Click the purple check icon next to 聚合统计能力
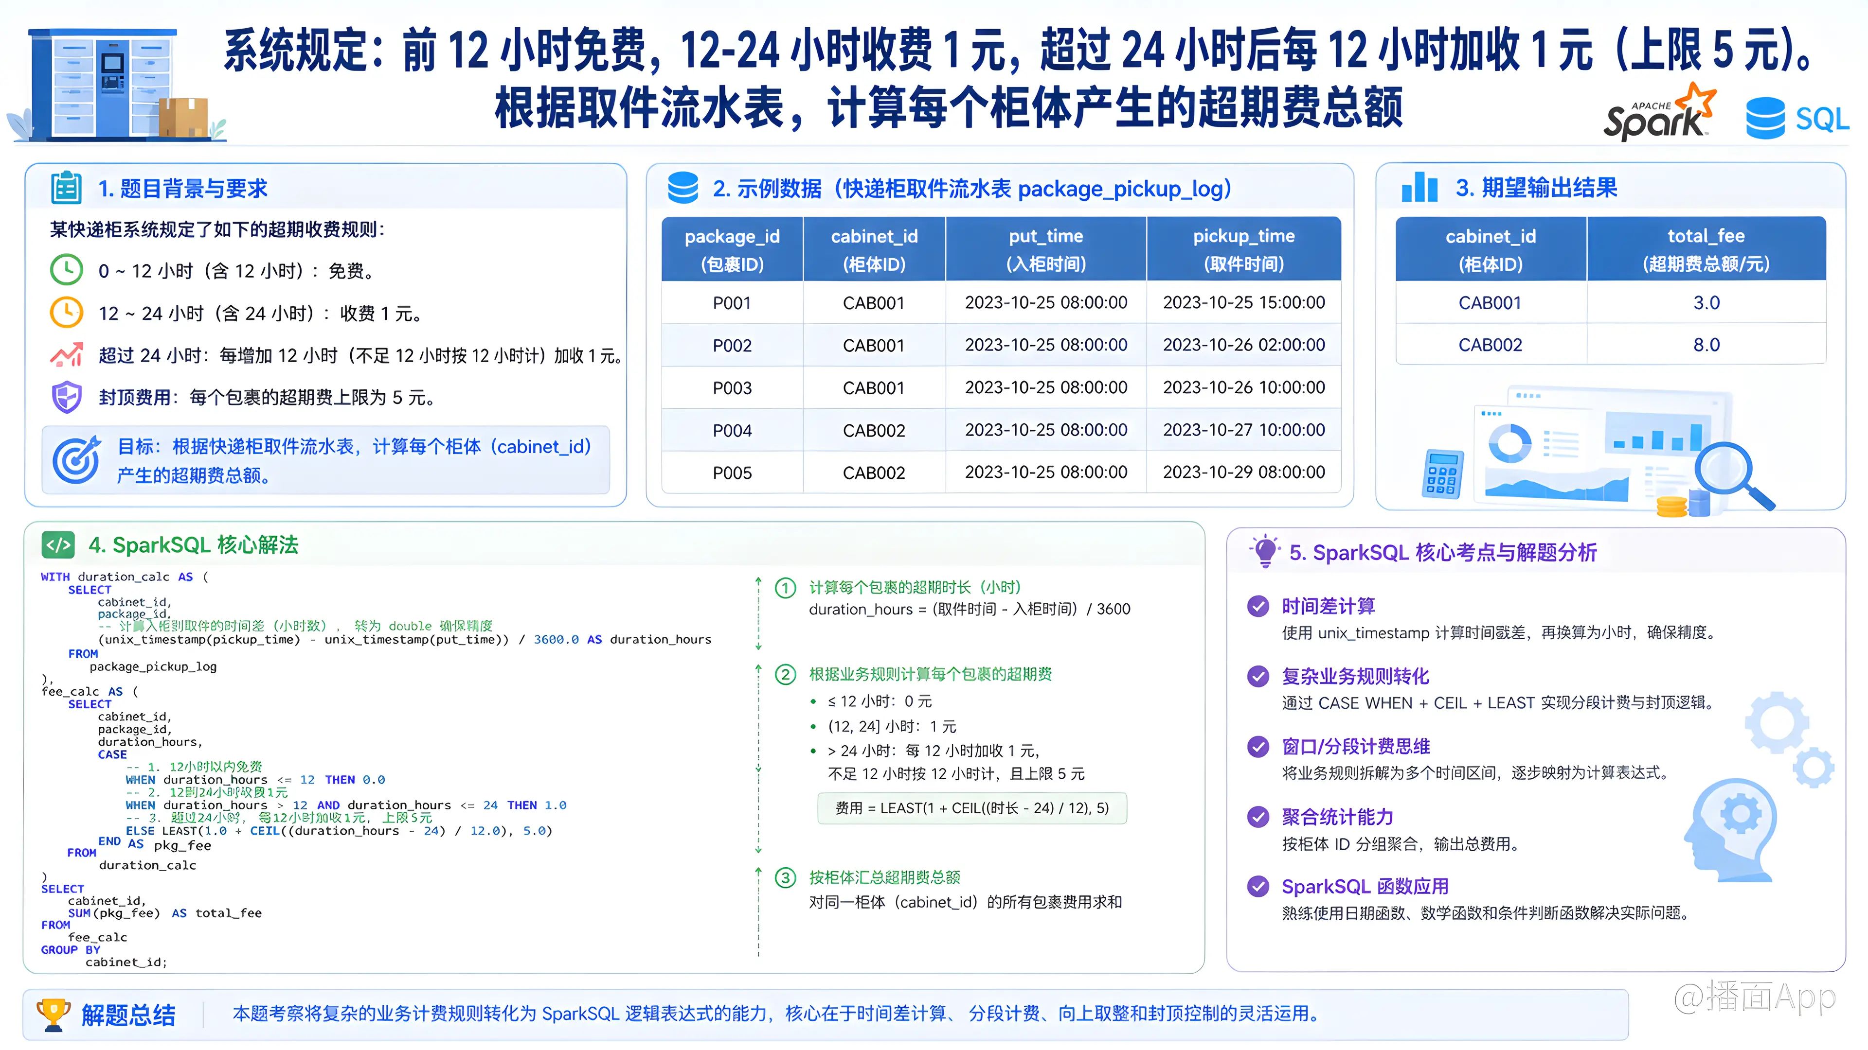Viewport: 1868px width, 1050px height. pos(1258,817)
